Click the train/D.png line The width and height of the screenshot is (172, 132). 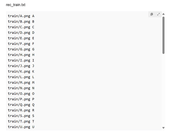21,33
